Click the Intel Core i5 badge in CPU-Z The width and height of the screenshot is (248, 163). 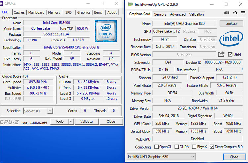[x=106, y=31]
